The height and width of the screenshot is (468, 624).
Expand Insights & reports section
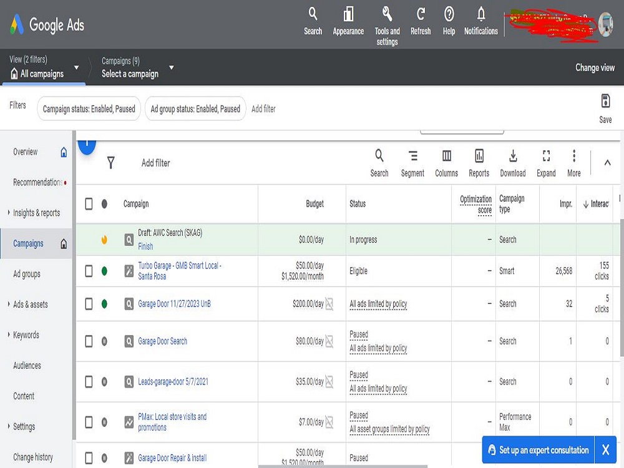9,213
